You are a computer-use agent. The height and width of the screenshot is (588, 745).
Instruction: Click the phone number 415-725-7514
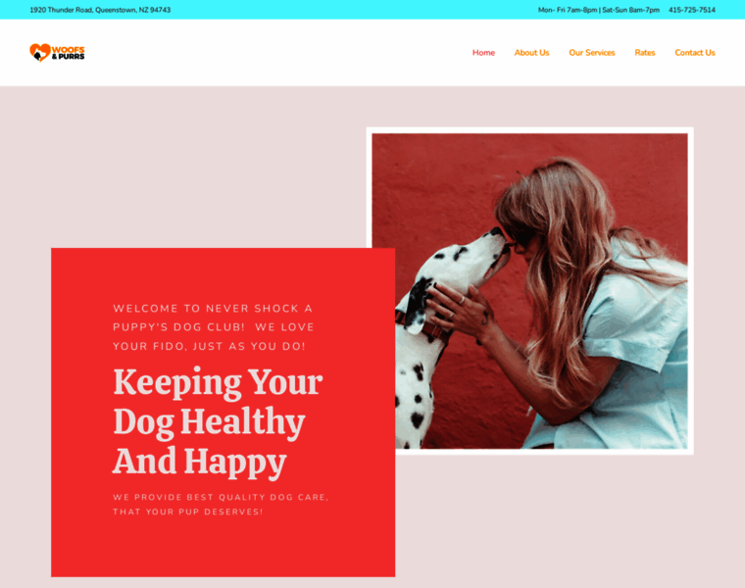[692, 10]
